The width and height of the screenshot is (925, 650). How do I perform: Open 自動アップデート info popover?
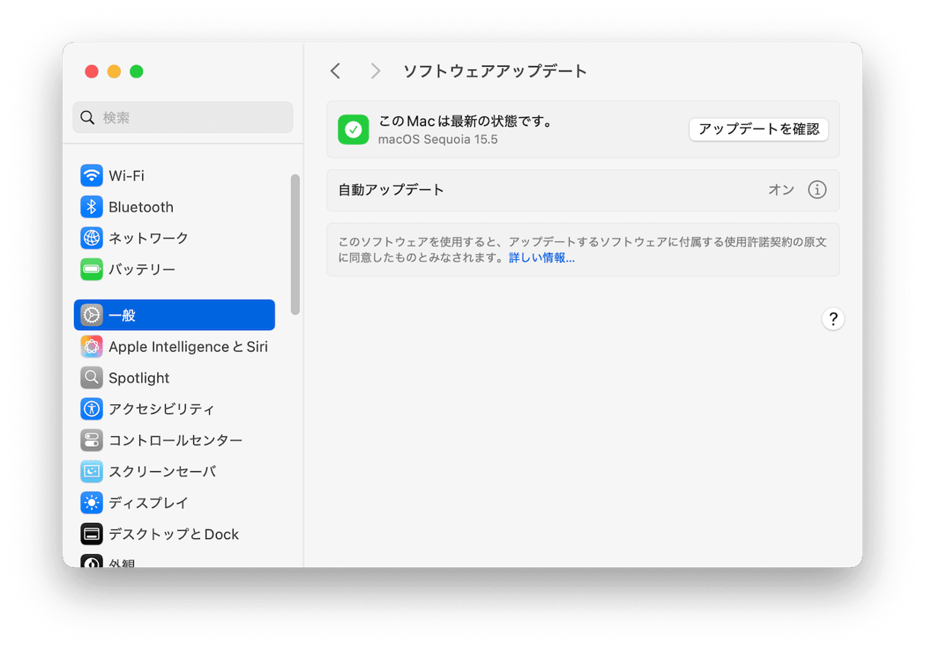817,190
